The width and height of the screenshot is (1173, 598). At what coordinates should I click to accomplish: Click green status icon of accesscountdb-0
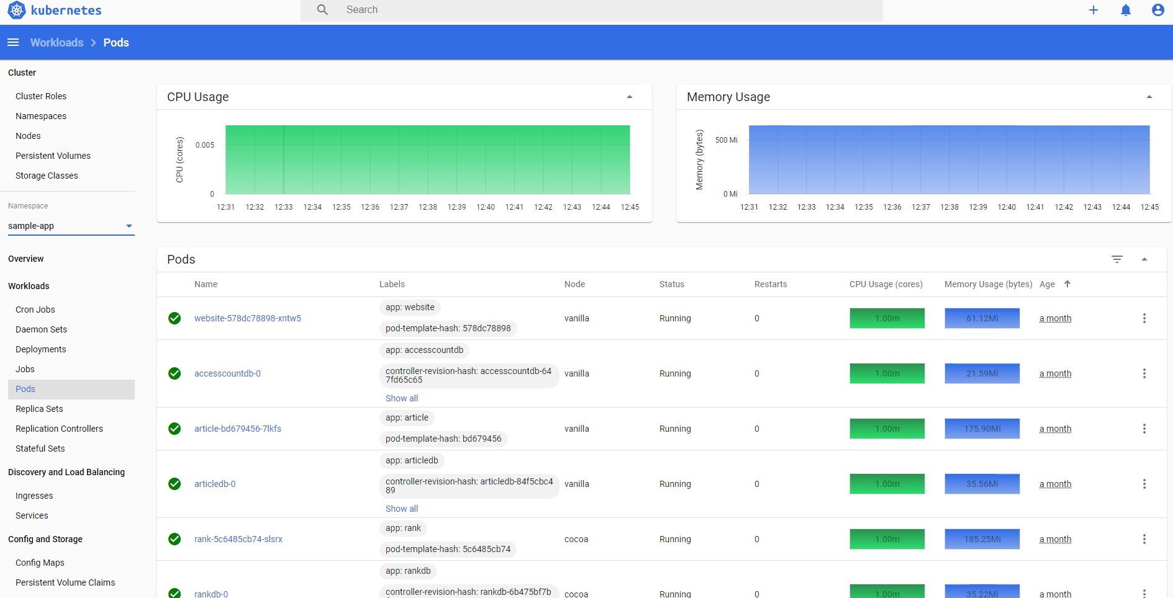[174, 373]
